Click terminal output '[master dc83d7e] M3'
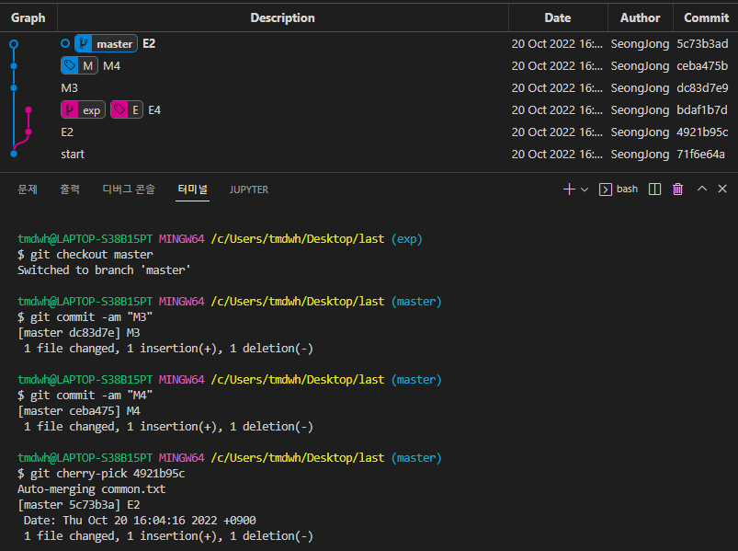 point(79,333)
